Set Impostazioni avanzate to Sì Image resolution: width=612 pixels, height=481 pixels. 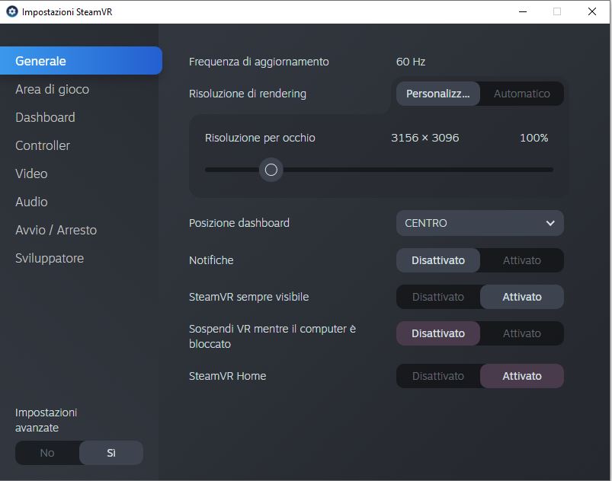click(111, 453)
